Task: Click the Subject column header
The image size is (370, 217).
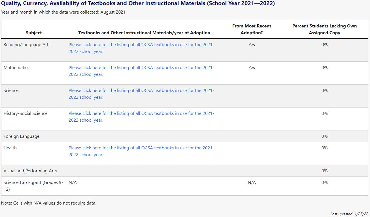Action: [x=34, y=33]
